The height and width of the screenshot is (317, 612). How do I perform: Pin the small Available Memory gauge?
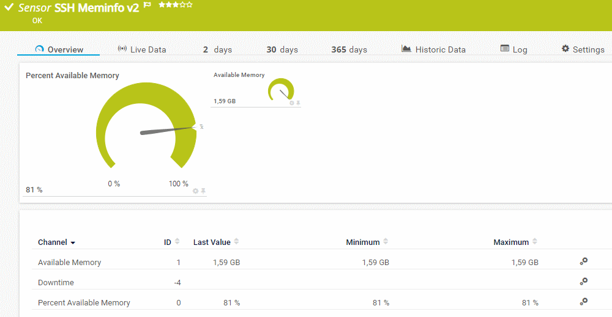(298, 103)
